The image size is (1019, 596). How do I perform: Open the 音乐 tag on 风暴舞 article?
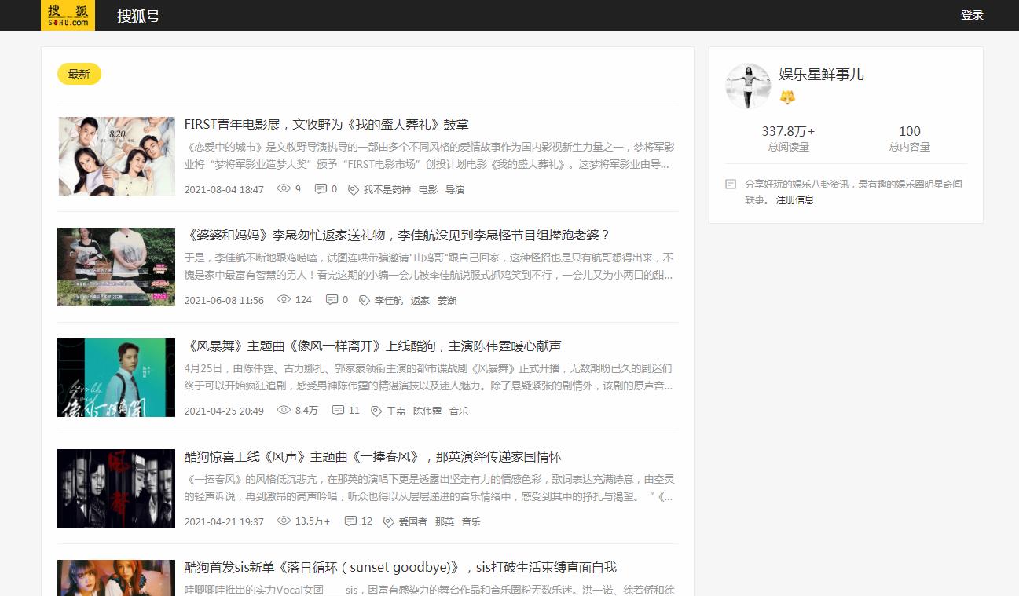point(459,411)
